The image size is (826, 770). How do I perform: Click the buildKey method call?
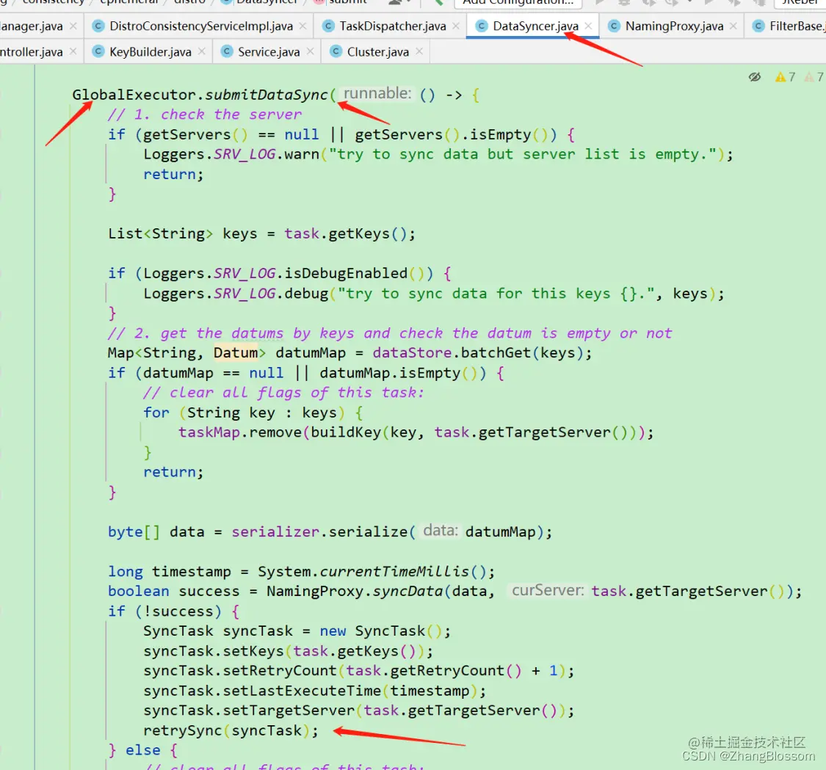coord(346,432)
